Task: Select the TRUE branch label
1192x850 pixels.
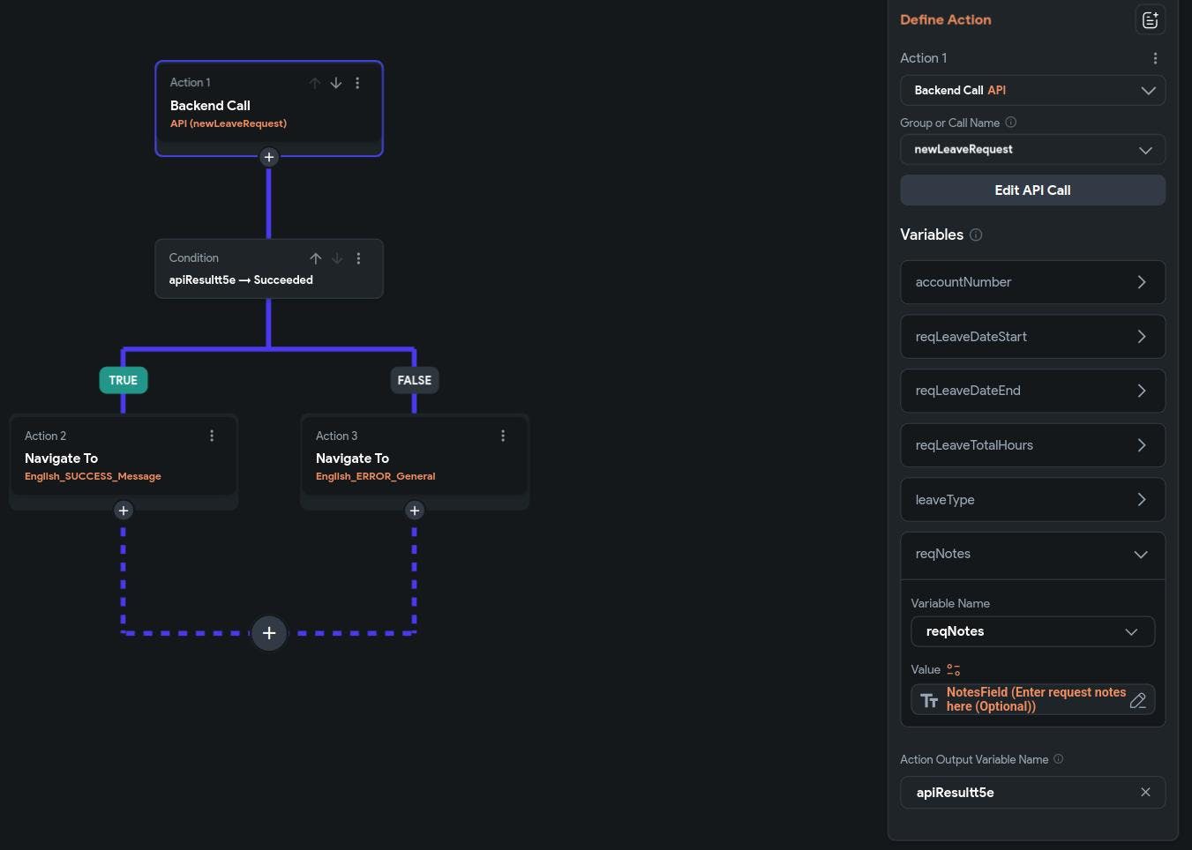Action: [x=124, y=380]
